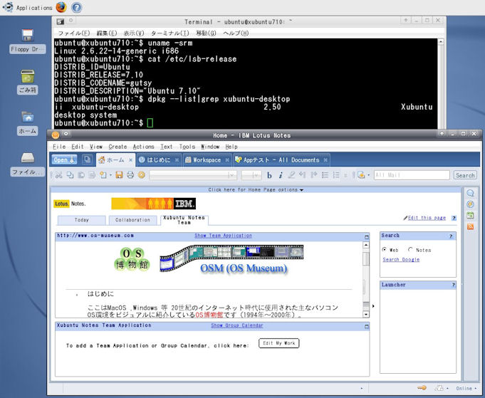
Task: Click into the All Mail search field
Action: coord(412,175)
